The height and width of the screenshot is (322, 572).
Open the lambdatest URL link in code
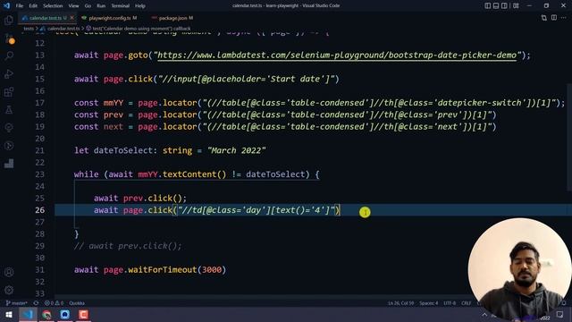coord(337,55)
